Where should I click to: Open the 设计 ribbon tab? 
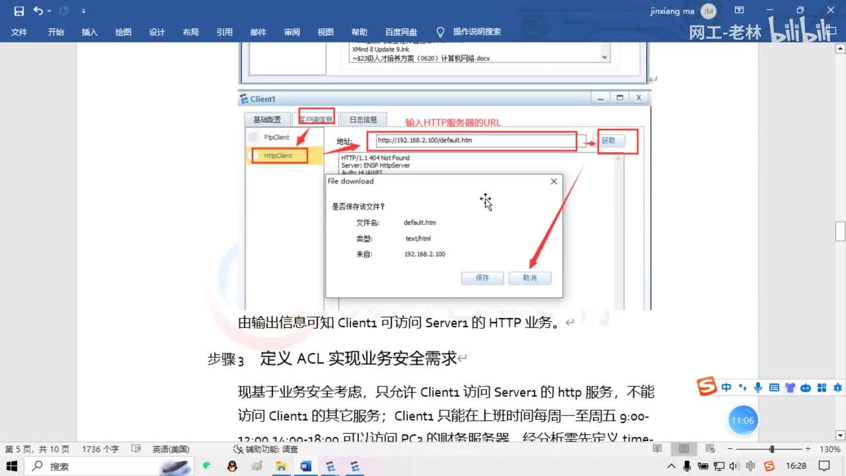(157, 32)
